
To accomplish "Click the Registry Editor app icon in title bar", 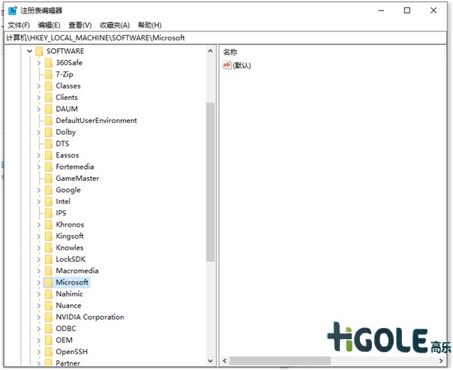I will click(11, 11).
